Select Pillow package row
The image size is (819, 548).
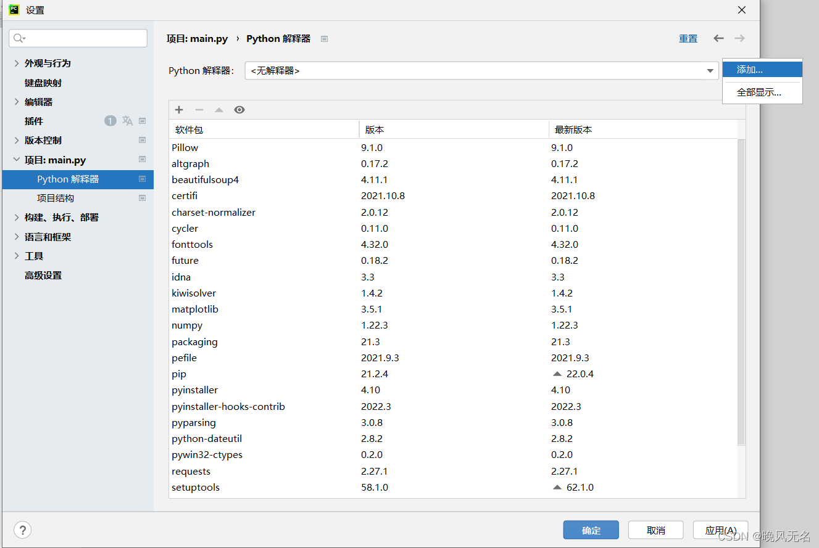454,147
